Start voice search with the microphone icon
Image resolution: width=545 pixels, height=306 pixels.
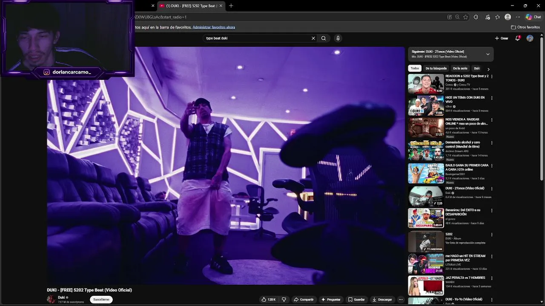coord(338,38)
